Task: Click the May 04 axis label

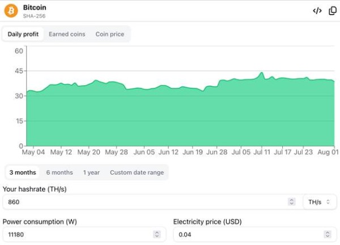Action: coord(33,152)
